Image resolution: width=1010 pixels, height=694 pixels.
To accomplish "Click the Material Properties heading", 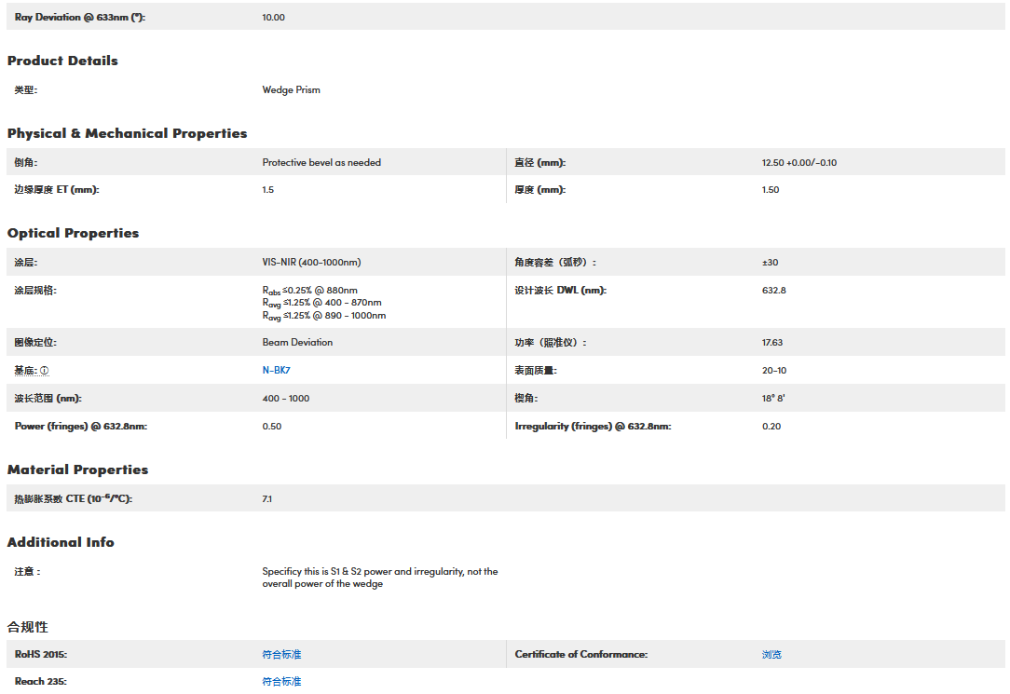I will 77,469.
